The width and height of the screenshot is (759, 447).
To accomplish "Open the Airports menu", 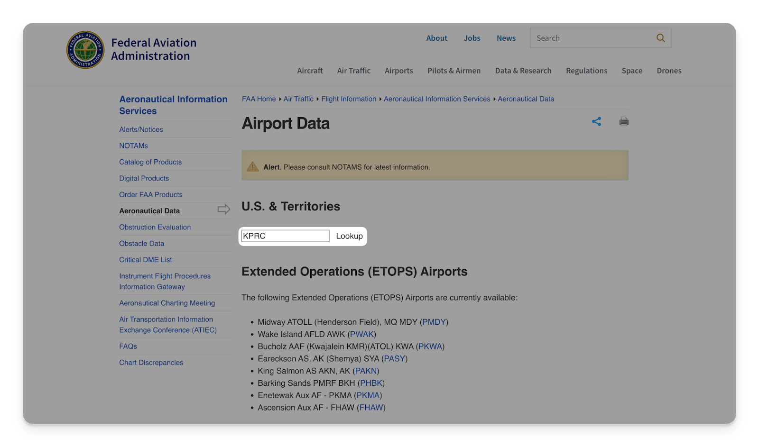I will [x=399, y=71].
